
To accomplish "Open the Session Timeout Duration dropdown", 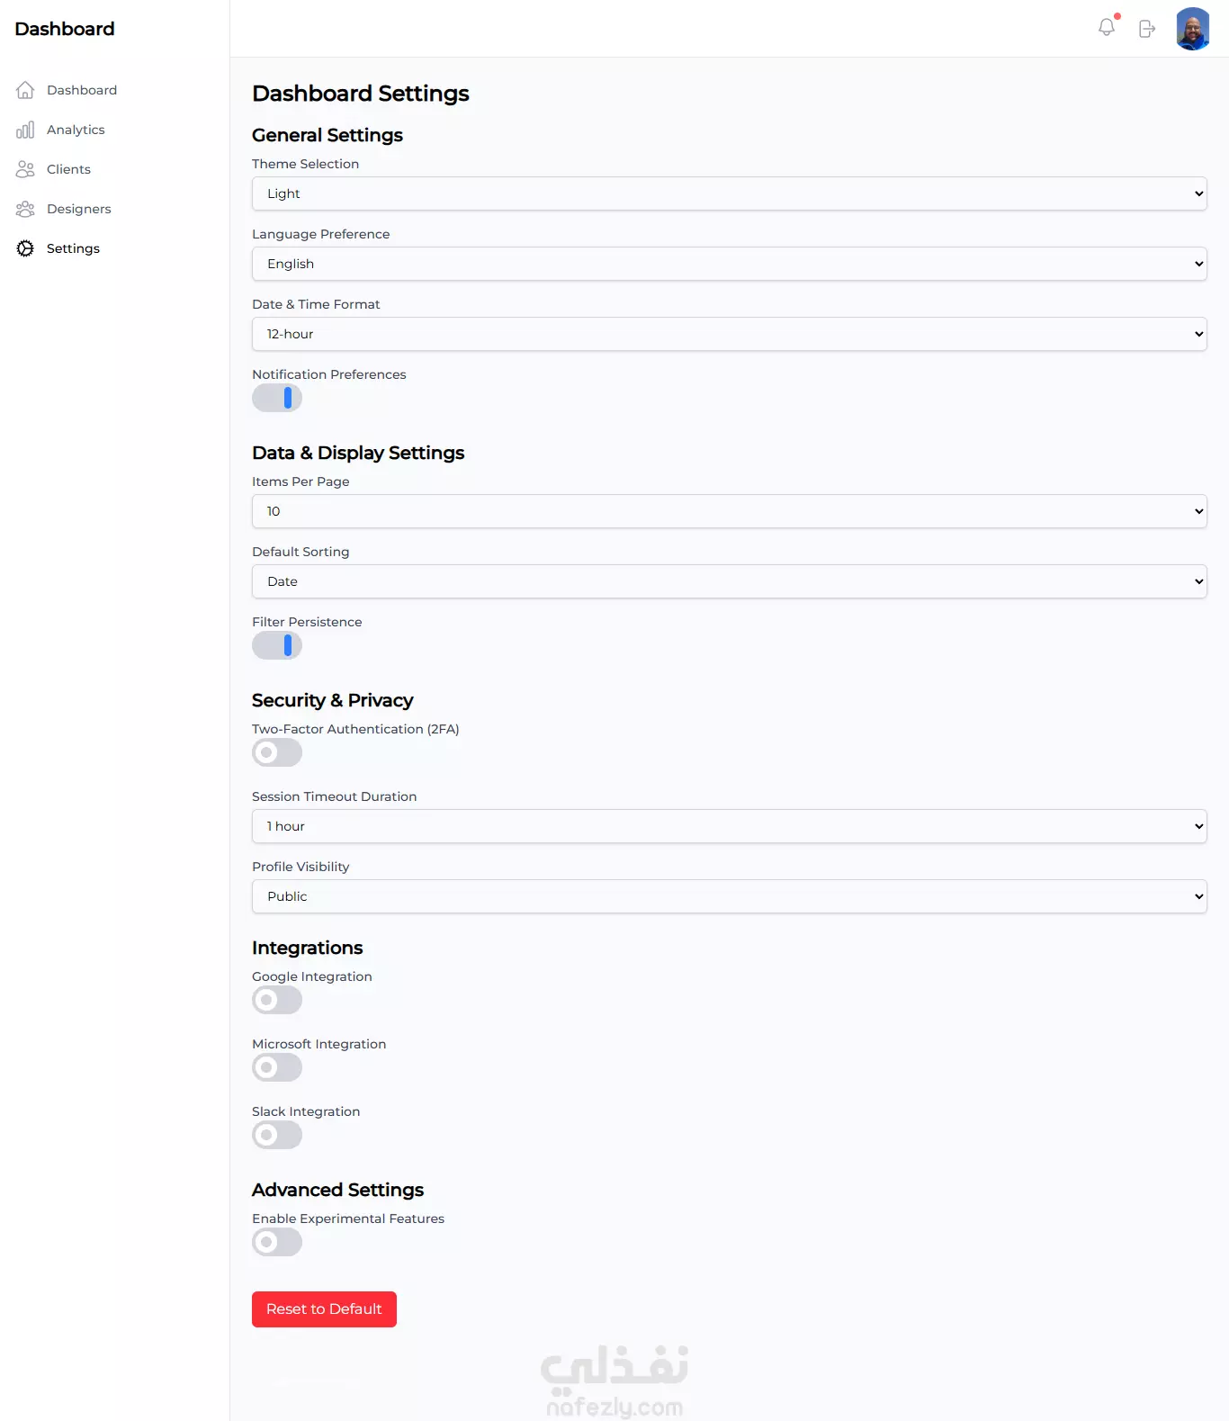I will pyautogui.click(x=729, y=826).
